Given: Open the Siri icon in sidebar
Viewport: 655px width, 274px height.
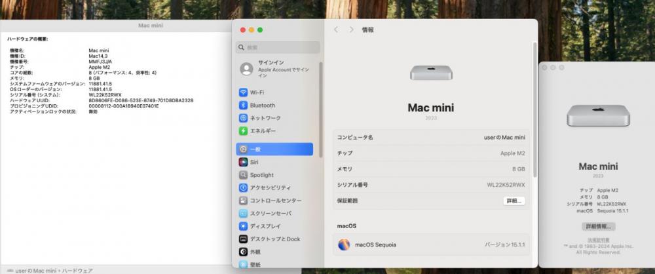Looking at the screenshot, I should 243,162.
